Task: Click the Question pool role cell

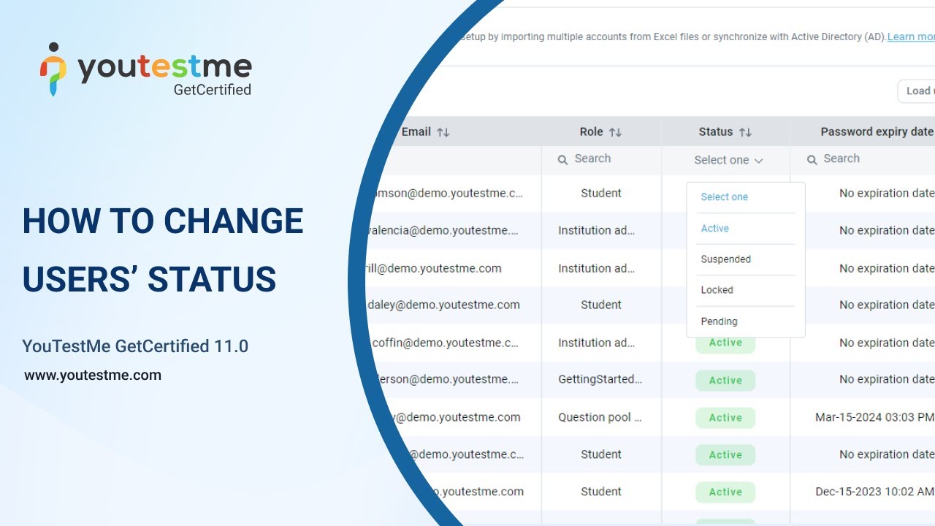Action: [600, 417]
